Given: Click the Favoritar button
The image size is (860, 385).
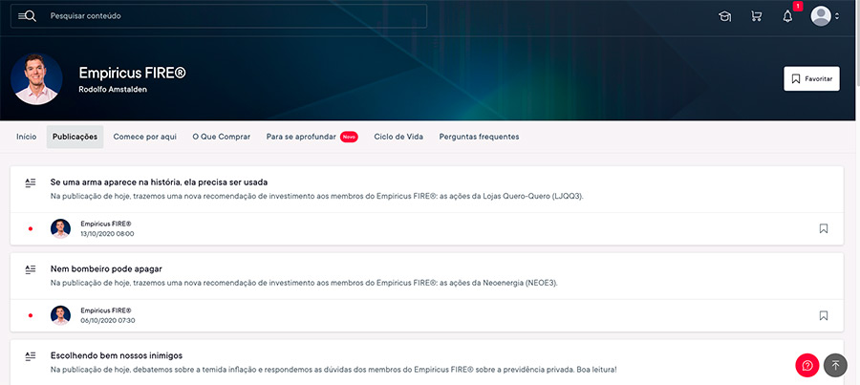Looking at the screenshot, I should point(811,78).
